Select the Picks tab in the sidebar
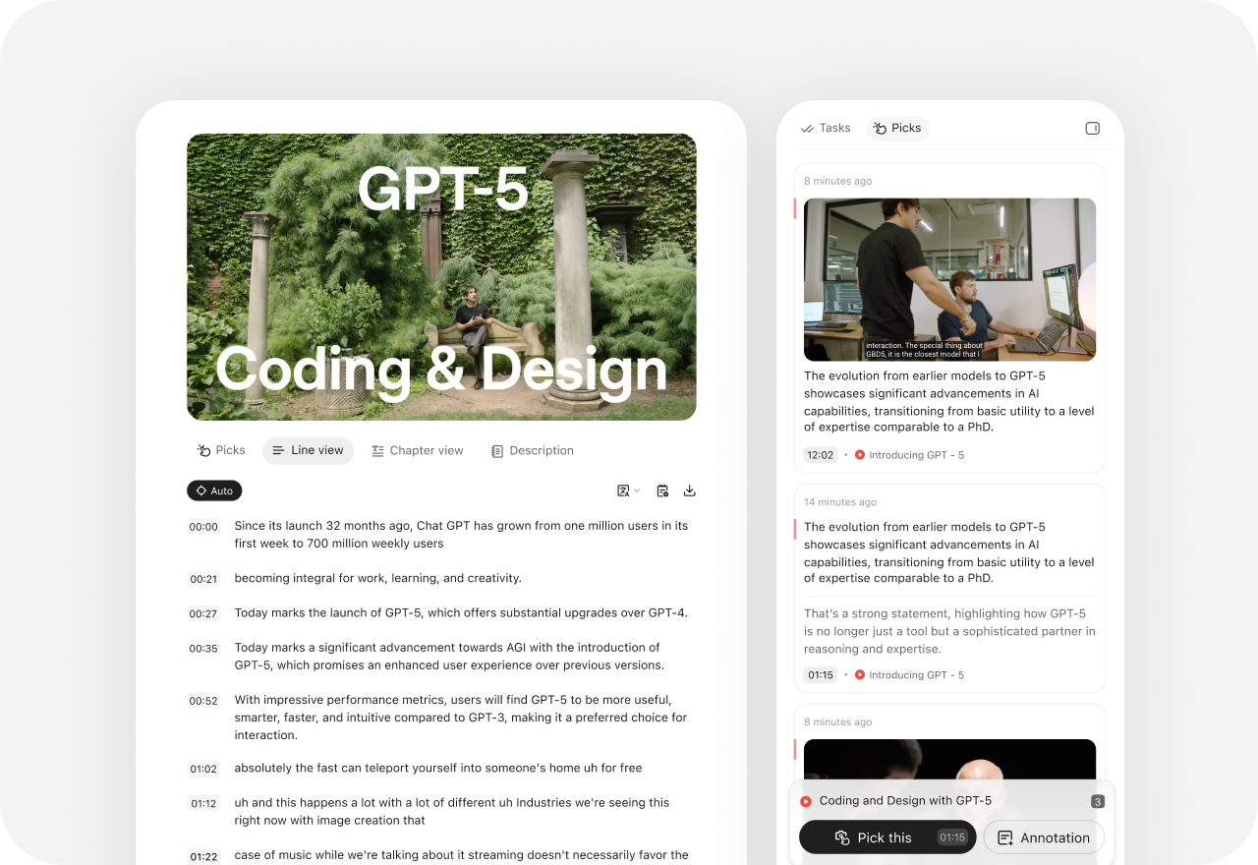Image resolution: width=1258 pixels, height=865 pixels. click(897, 128)
